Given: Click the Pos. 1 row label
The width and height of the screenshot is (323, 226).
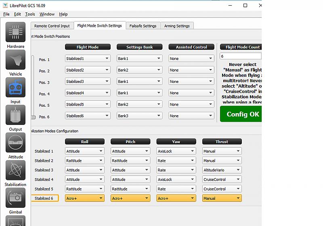Looking at the screenshot, I should pos(44,60).
